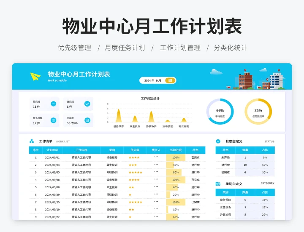Screen dimensions: 304x232
Task: Click five-star priority in row 3
Action: (136, 173)
